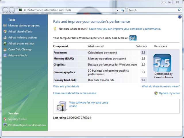Open Advanced tools
The width and height of the screenshot is (184, 138).
tap(18, 55)
